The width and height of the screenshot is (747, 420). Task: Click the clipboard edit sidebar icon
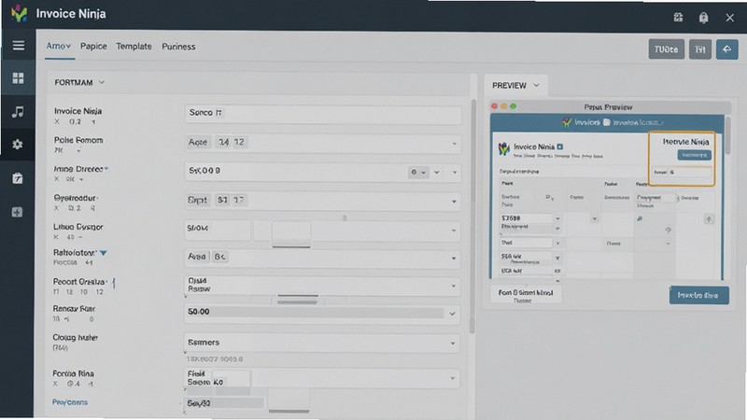pyautogui.click(x=18, y=178)
